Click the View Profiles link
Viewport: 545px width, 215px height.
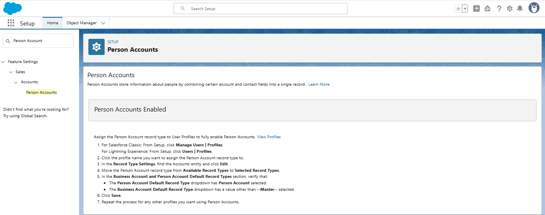coord(269,137)
